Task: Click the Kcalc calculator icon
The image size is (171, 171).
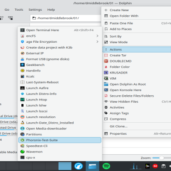Action: [x=22, y=77]
